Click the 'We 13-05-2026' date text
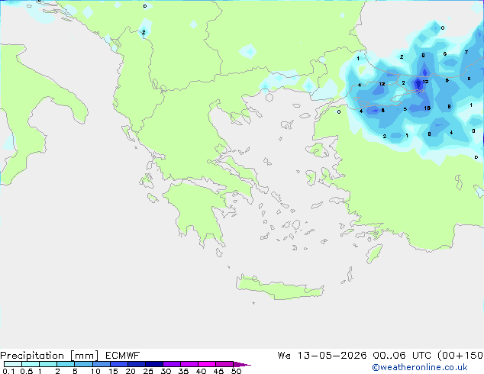Image resolution: width=484 pixels, height=374 pixels. coord(322,356)
